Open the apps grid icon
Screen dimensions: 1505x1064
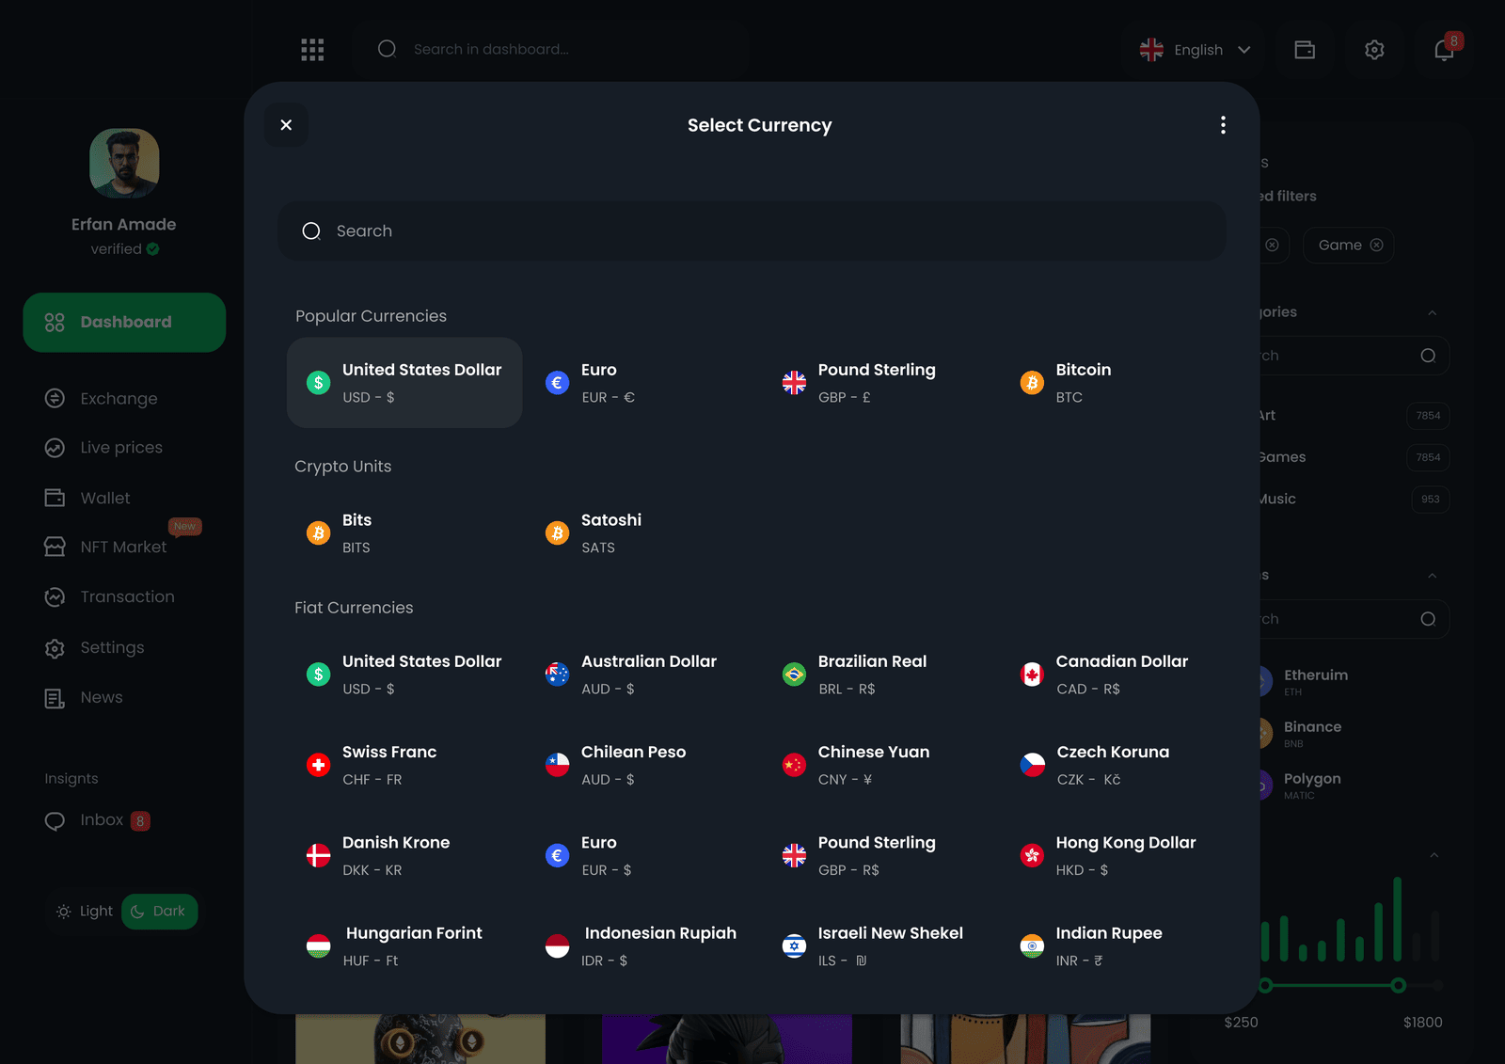[312, 49]
